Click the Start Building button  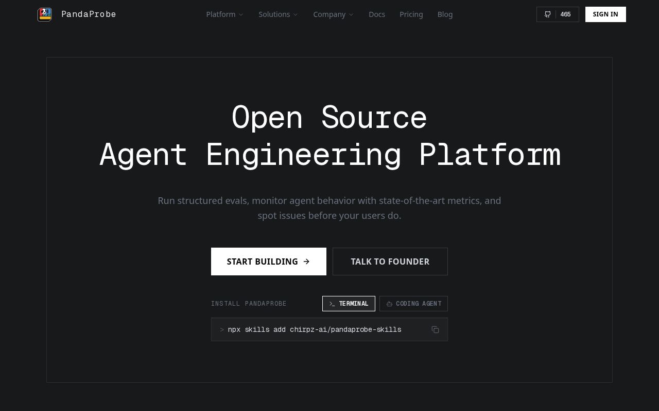pyautogui.click(x=269, y=261)
